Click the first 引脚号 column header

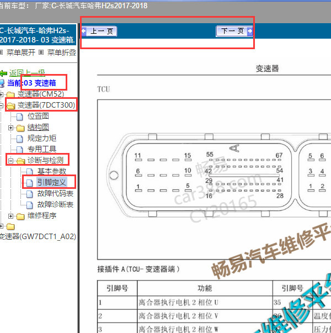(x=117, y=288)
